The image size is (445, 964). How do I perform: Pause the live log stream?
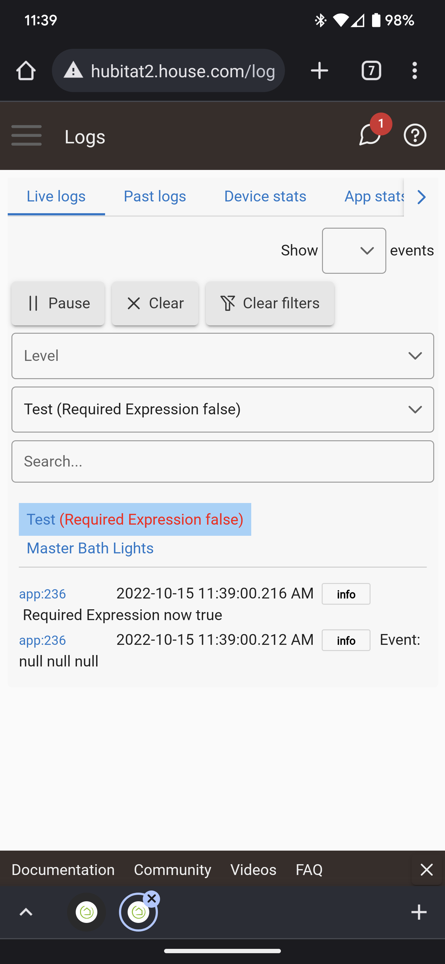click(x=58, y=303)
